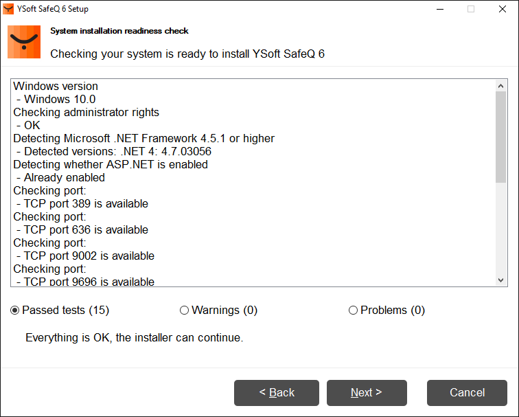Go back with the Back button
Screen dimensions: 519x417
click(277, 393)
